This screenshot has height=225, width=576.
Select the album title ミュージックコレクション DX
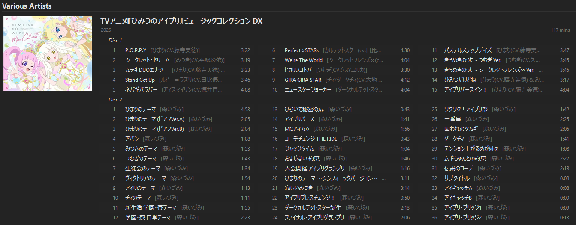point(181,21)
